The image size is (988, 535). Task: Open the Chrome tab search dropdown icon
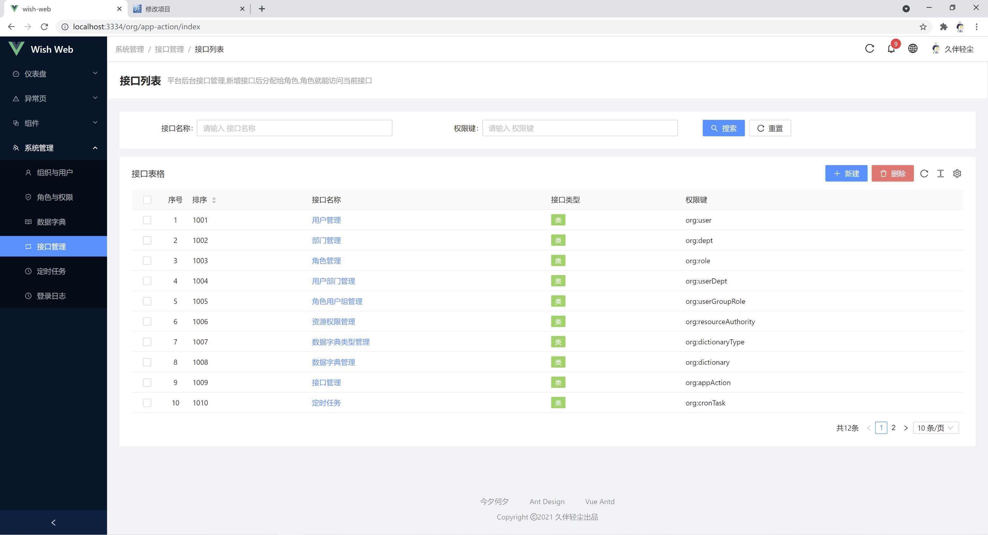point(906,9)
